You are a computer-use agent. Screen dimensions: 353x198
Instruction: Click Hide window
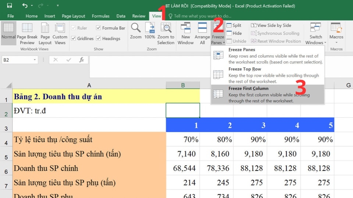coord(234,33)
